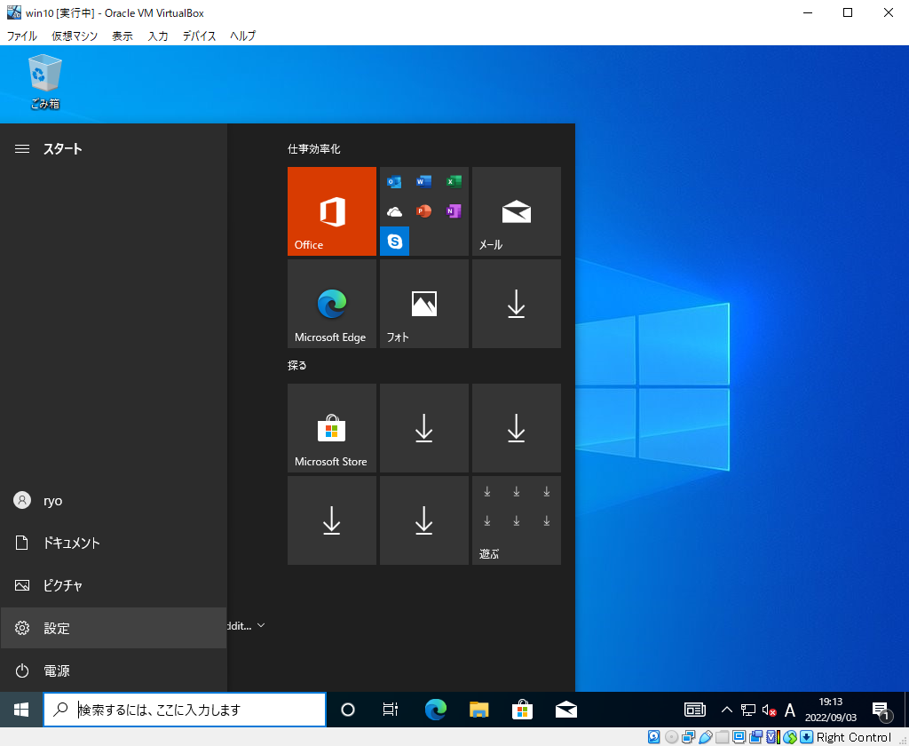Open the フォト tile
Viewport: 909px width, 746px height.
coord(423,304)
